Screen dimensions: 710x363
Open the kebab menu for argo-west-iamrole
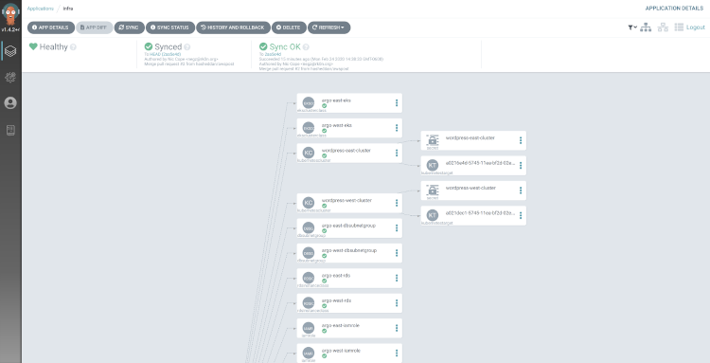[x=397, y=353]
